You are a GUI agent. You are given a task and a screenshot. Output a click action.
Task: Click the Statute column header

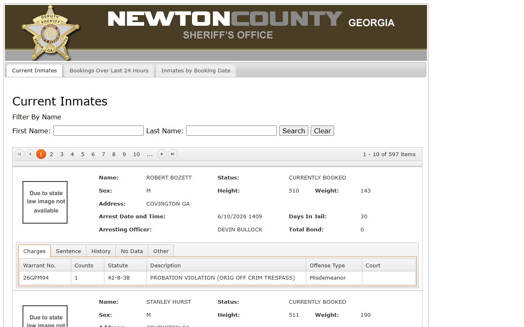[125, 265]
